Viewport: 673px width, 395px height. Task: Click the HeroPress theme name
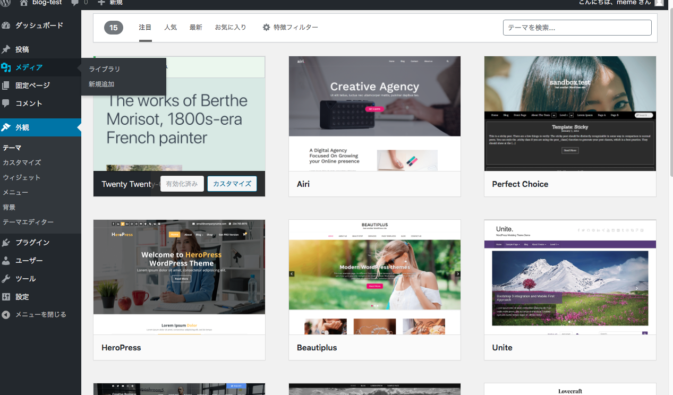[x=121, y=348]
